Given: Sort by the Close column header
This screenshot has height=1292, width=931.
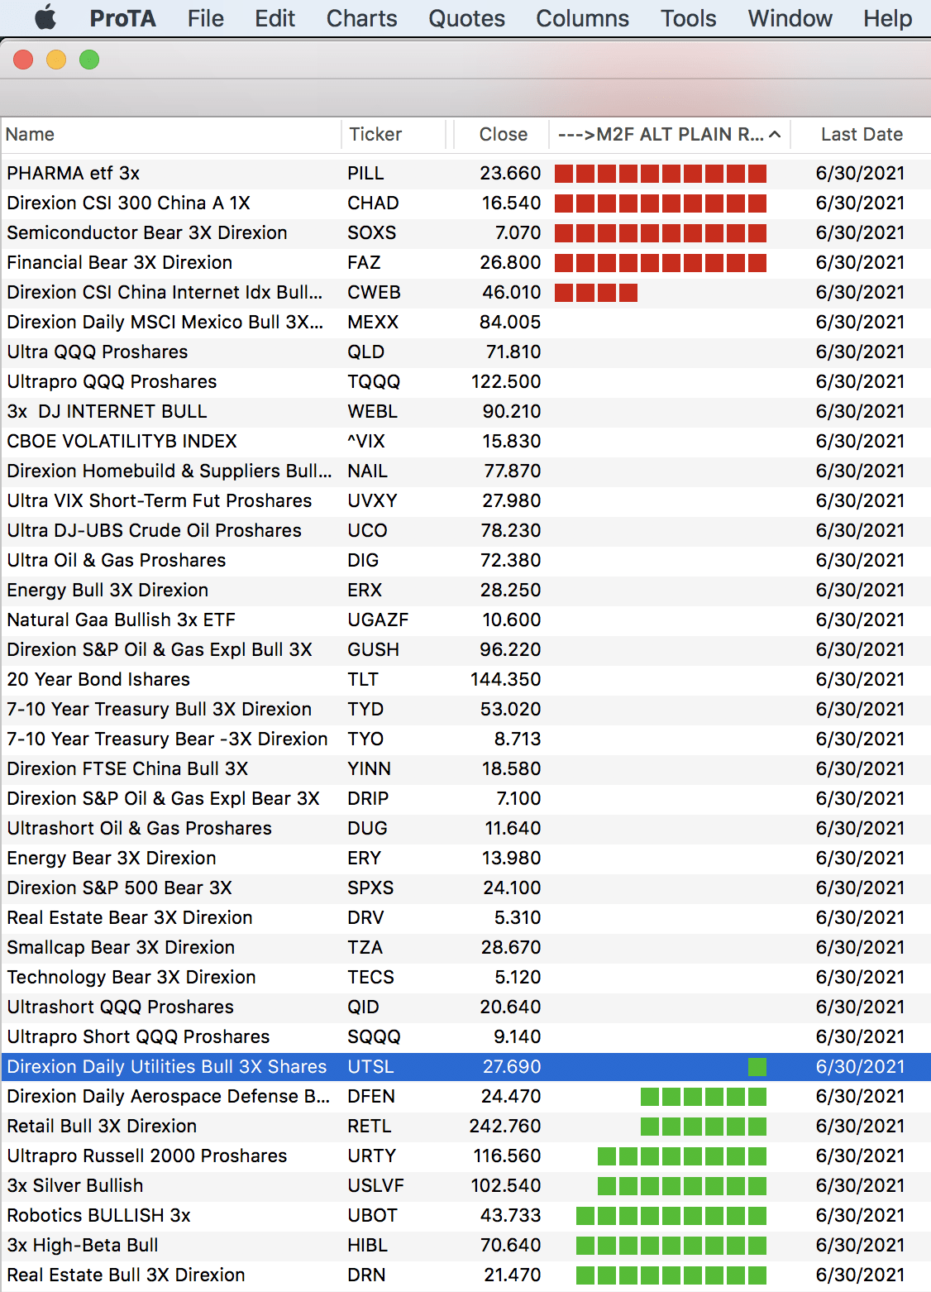Looking at the screenshot, I should click(504, 135).
